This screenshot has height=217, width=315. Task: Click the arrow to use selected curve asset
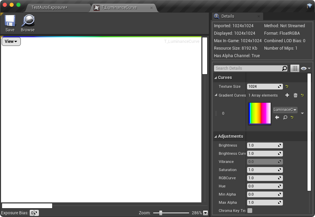point(277,117)
